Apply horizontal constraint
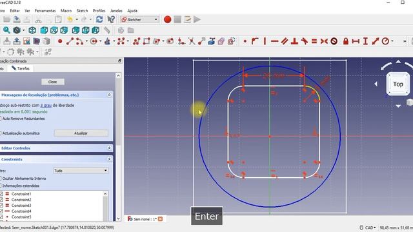 [274, 41]
